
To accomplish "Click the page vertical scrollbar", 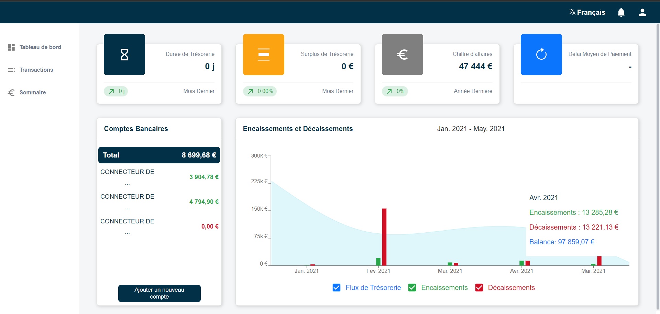I will pos(658,166).
